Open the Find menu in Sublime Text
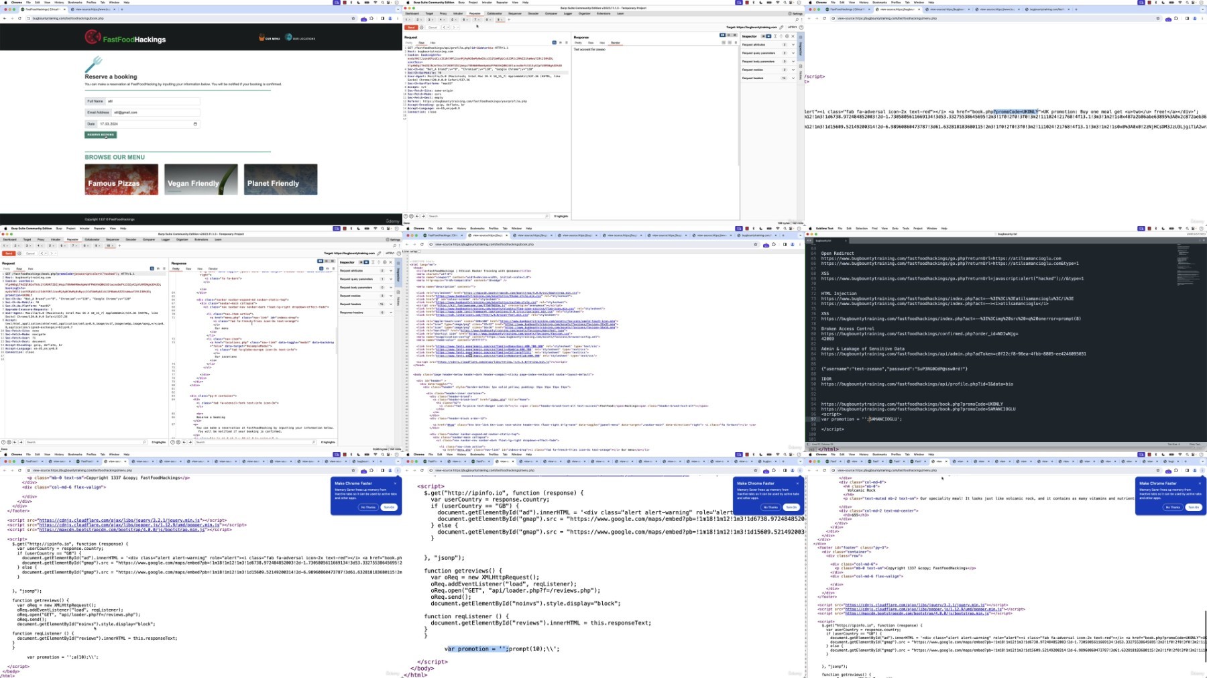This screenshot has height=678, width=1207. coord(874,228)
